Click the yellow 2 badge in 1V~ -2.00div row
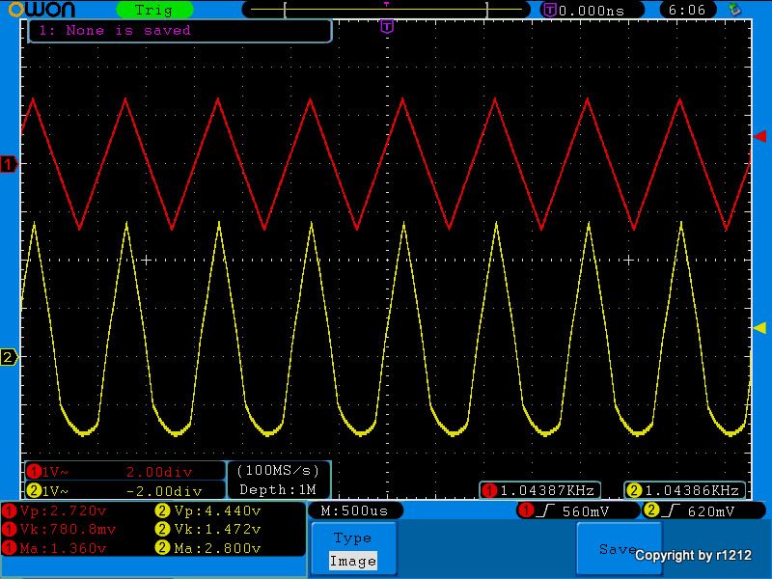 [34, 491]
